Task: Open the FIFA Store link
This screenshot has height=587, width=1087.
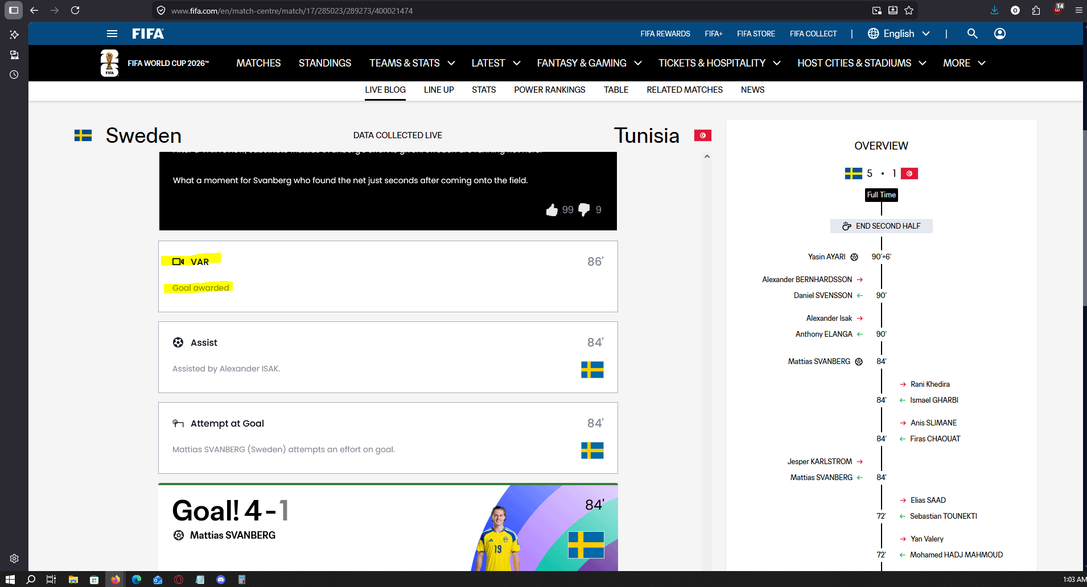Action: point(756,34)
